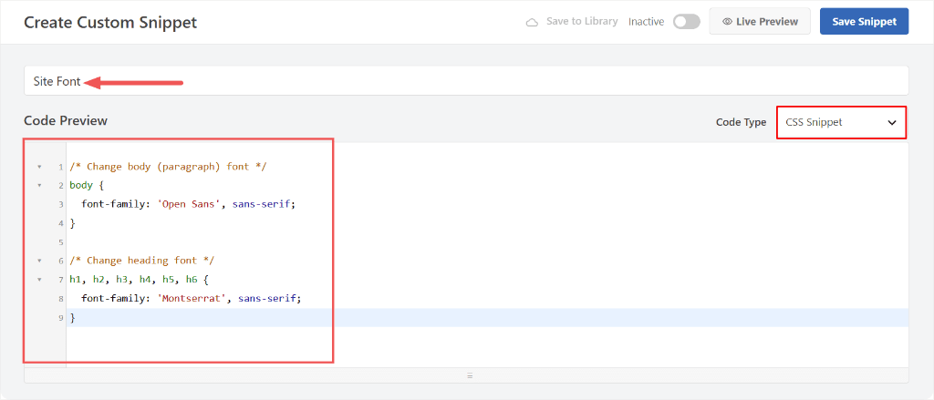Click the editor resize handle at bottom
Viewport: 934px width, 400px height.
[470, 375]
